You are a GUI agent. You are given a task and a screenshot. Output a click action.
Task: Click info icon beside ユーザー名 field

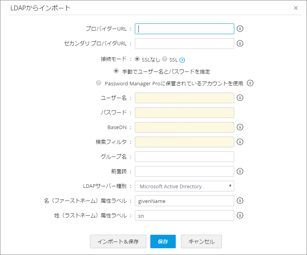coord(240,98)
